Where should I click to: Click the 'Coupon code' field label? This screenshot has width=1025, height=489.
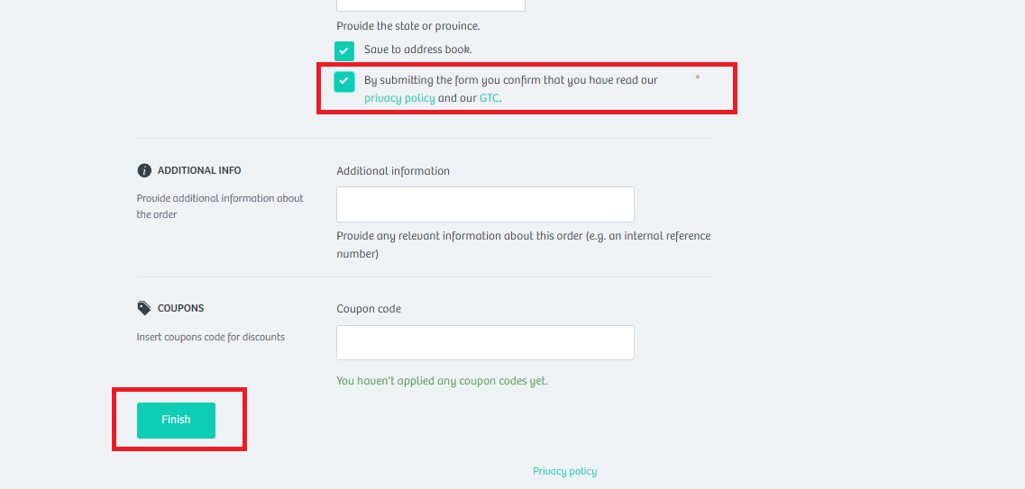tap(369, 309)
